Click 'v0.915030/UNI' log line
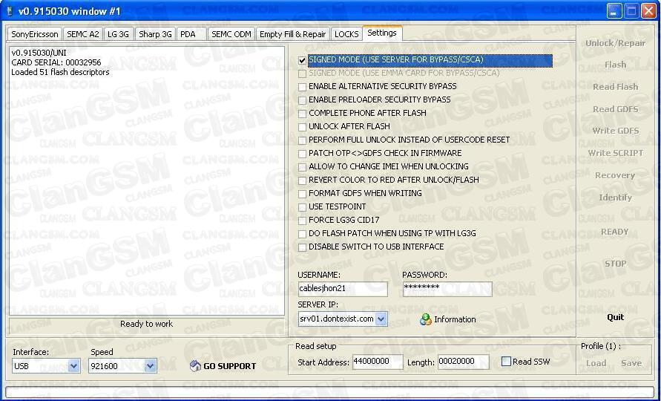Screen dimensions: 661x401 pos(39,53)
